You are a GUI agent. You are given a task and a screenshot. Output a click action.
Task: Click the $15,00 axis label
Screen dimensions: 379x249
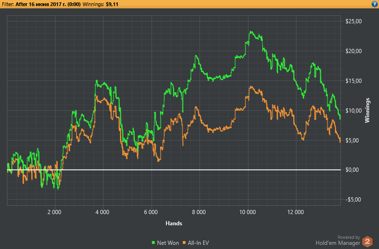point(354,81)
